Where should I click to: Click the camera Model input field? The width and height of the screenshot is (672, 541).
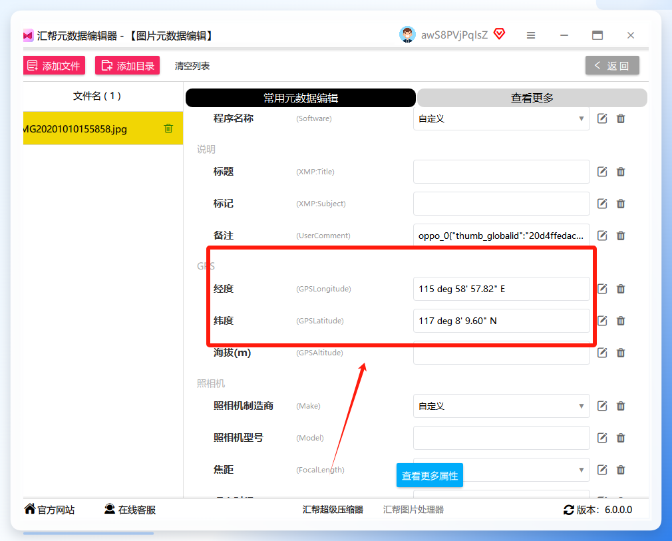click(502, 438)
